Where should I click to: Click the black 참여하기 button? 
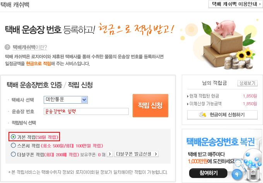tap(208, 173)
